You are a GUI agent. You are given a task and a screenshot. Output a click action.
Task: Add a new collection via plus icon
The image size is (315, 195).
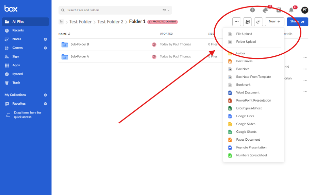[45, 95]
